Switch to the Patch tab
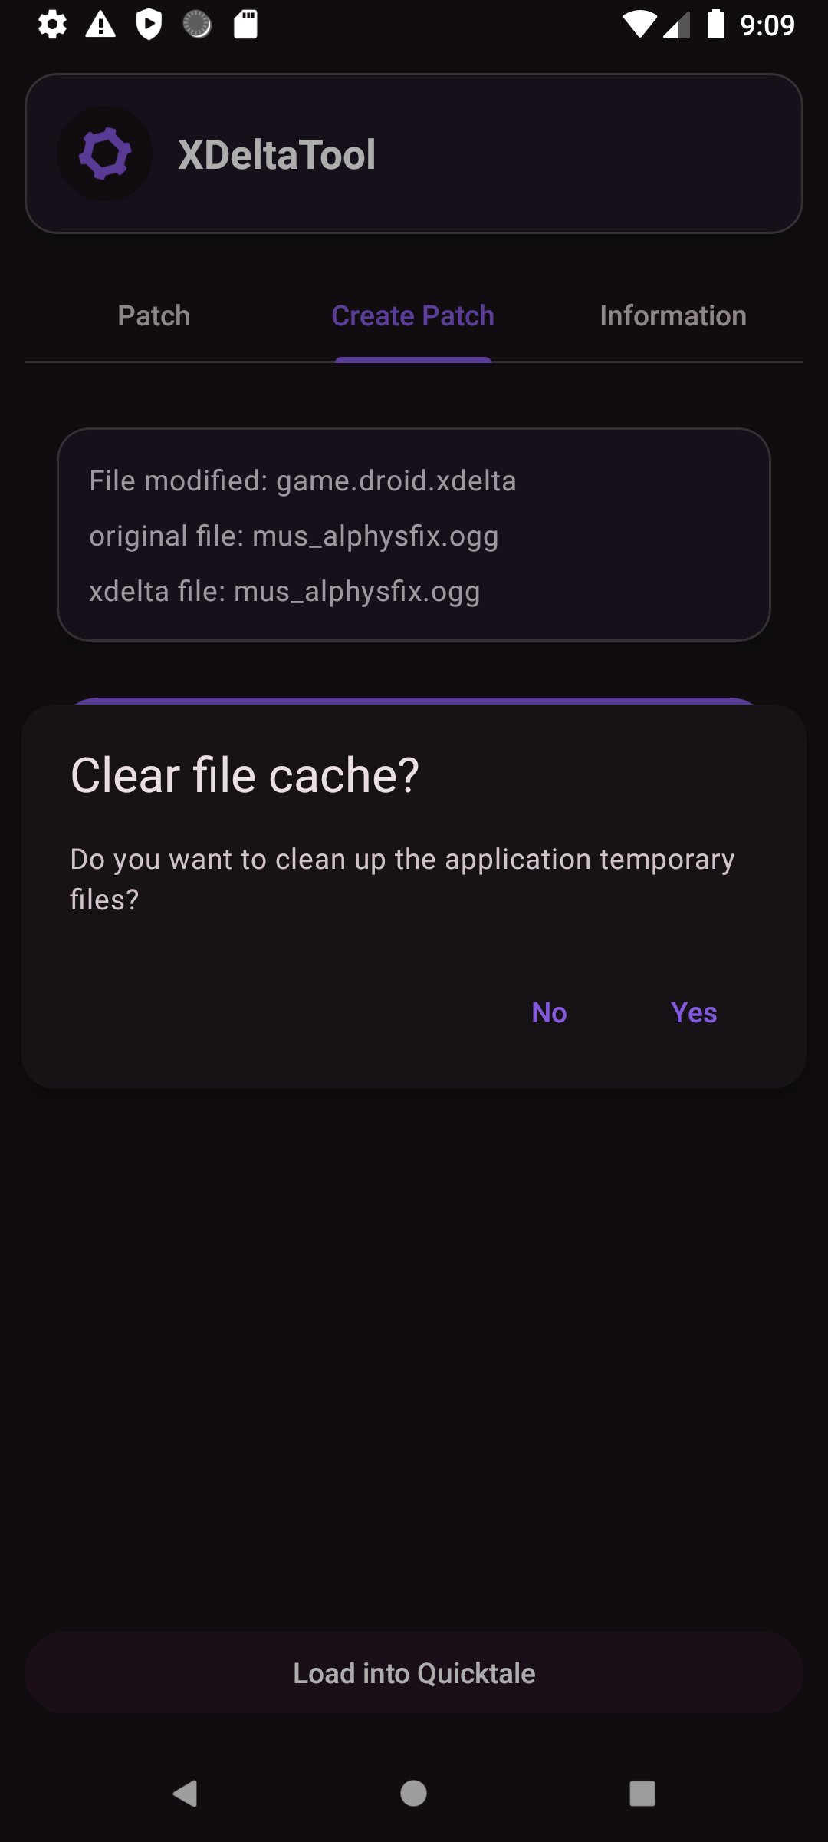Viewport: 828px width, 1842px height. pyautogui.click(x=154, y=315)
